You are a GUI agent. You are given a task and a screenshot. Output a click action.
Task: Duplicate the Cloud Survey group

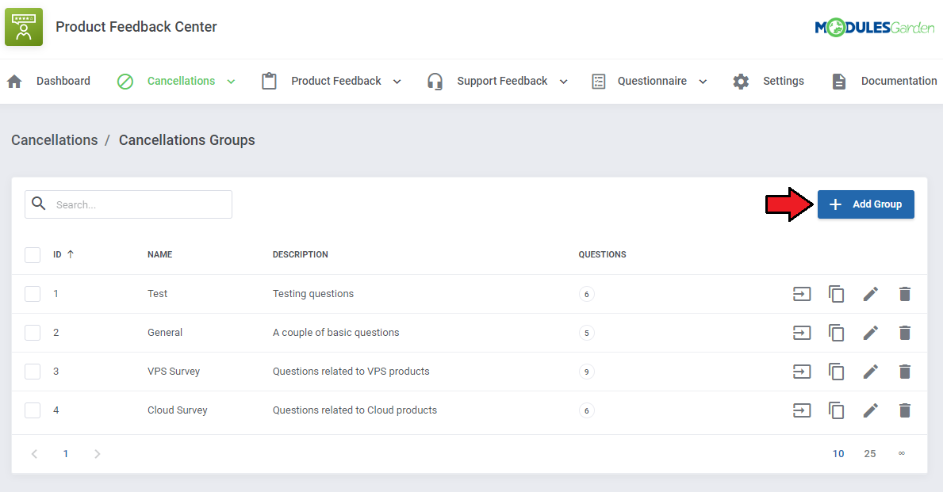point(836,410)
